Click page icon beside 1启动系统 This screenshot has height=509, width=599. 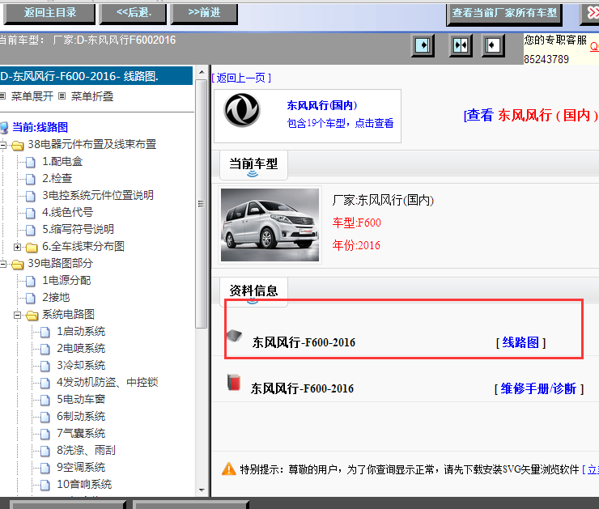tap(45, 333)
